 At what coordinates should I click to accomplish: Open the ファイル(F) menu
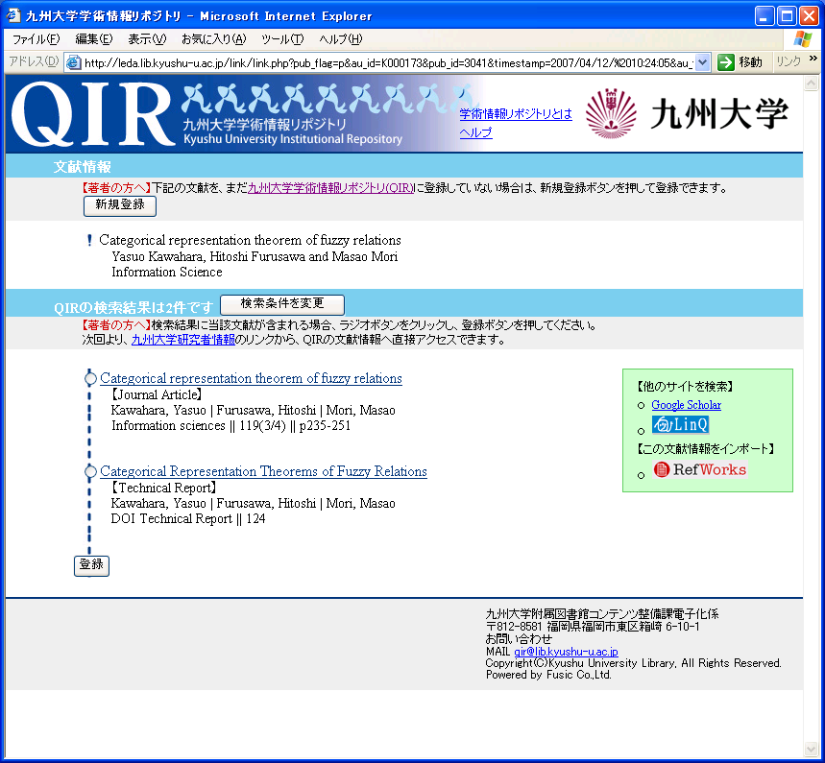click(x=36, y=39)
